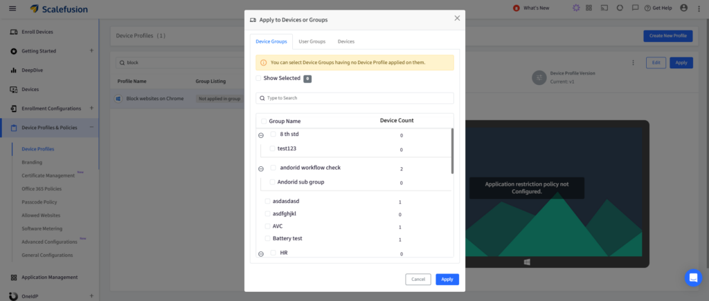
Task: Click the Device Profiles & Policies clipboard icon
Action: [14, 128]
